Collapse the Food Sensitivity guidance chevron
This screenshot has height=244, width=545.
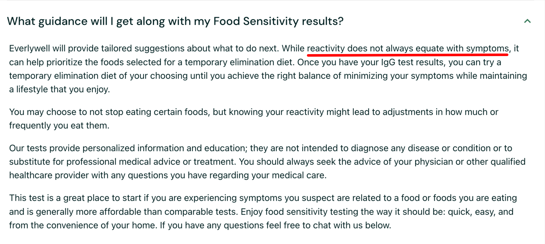pos(527,21)
